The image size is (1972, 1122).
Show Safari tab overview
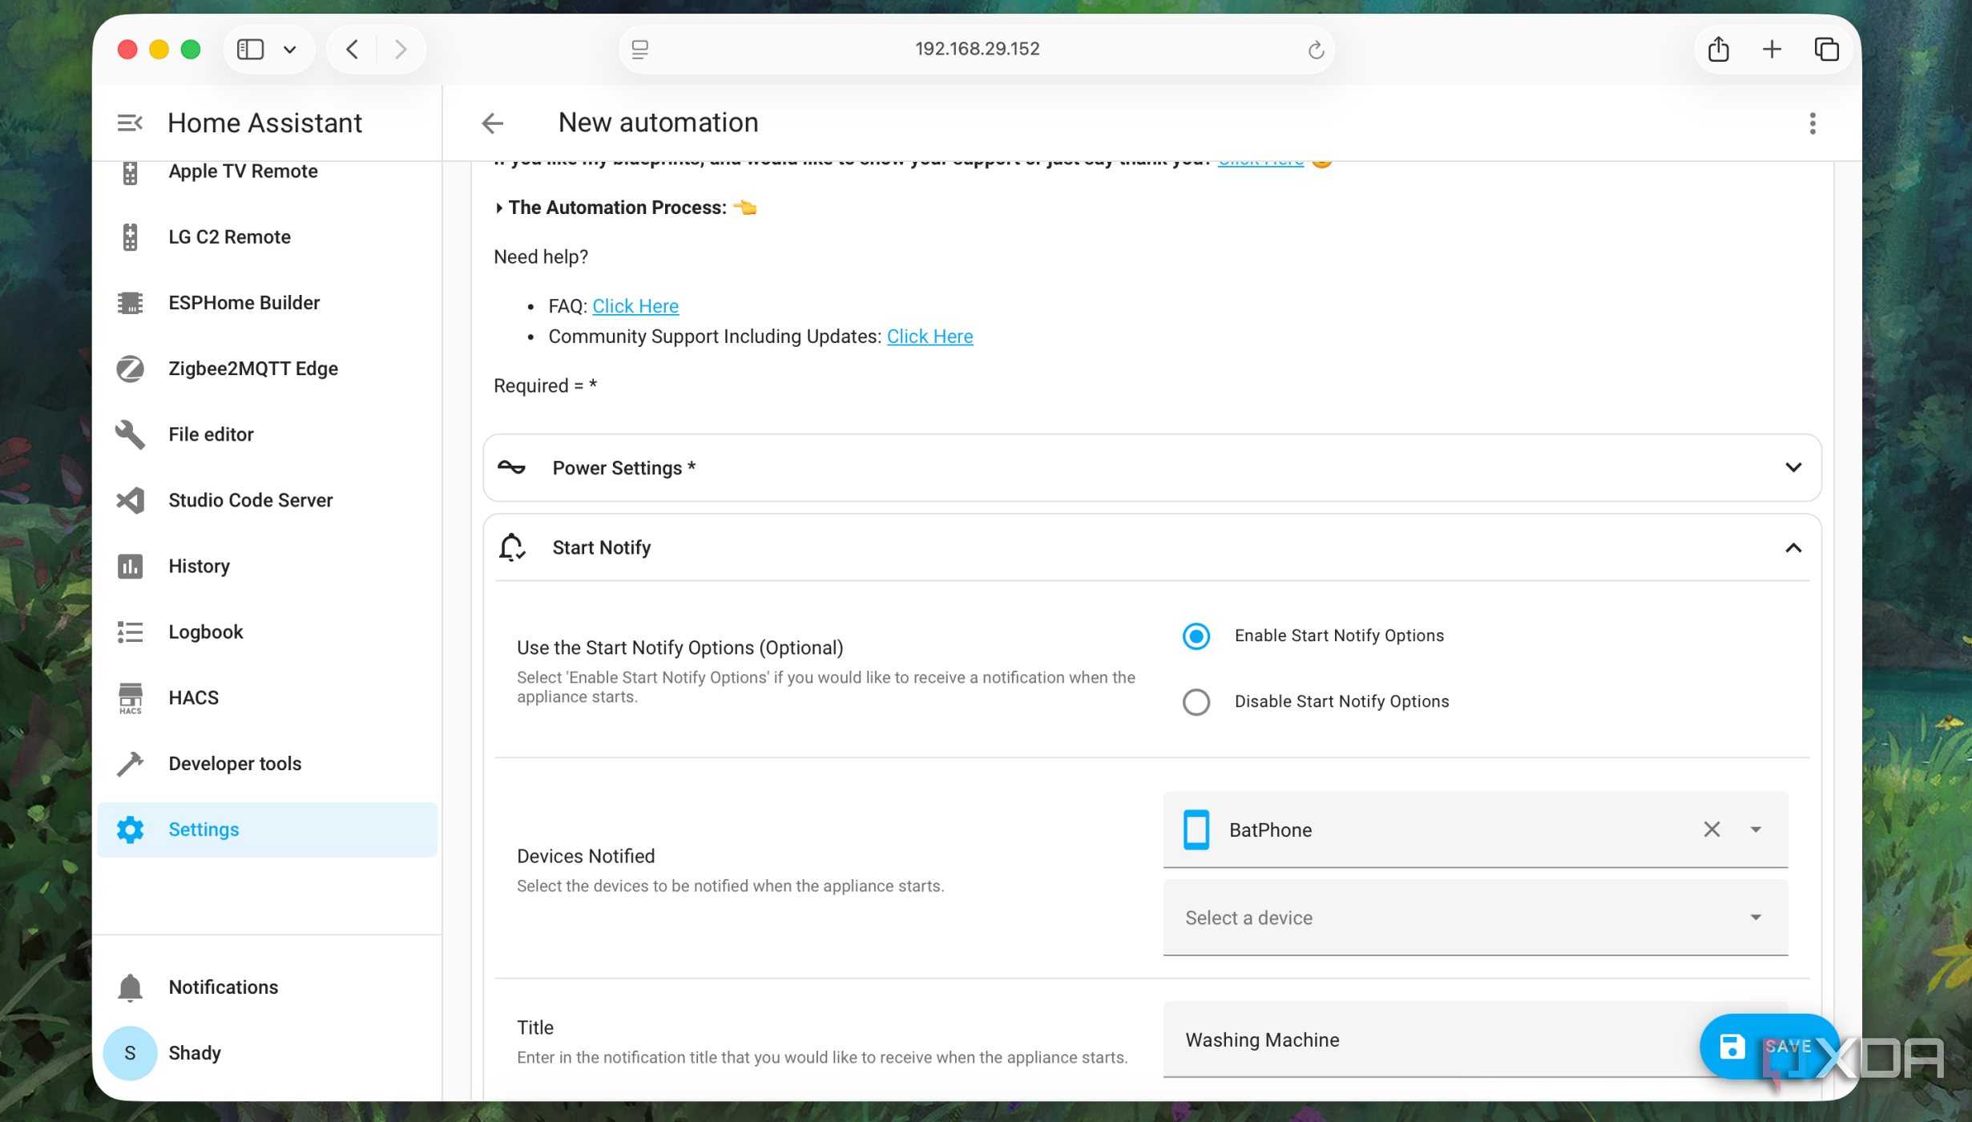1826,49
